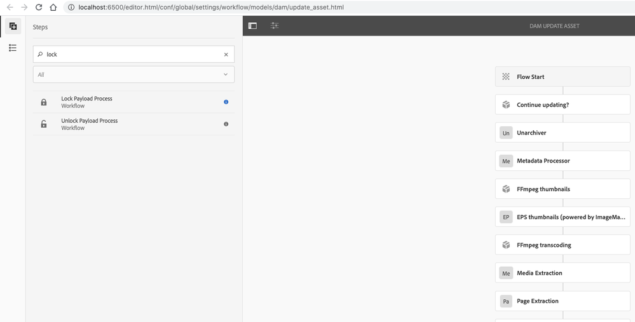Show info for Unlock Payload Process
This screenshot has width=635, height=322.
(x=226, y=124)
